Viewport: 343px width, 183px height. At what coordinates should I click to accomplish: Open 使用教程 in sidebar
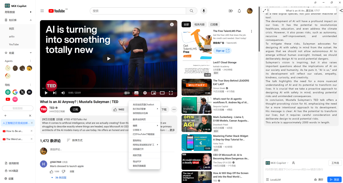(12, 163)
